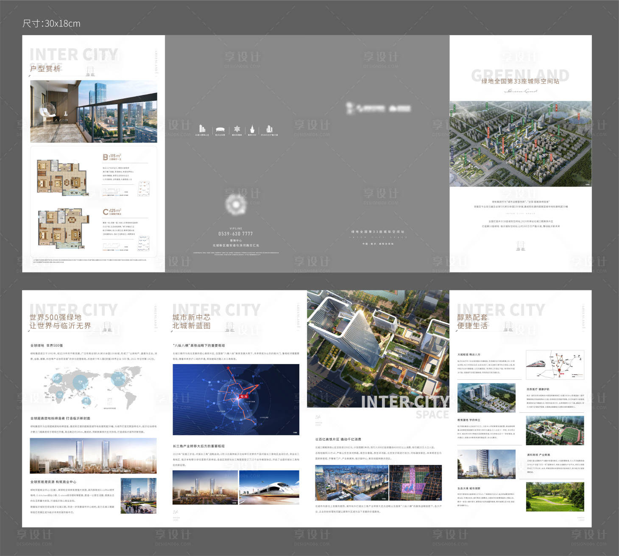Screen dimensions: 619x556
Task: Click the VIPLINE label above the phone number
Action: pyautogui.click(x=236, y=228)
